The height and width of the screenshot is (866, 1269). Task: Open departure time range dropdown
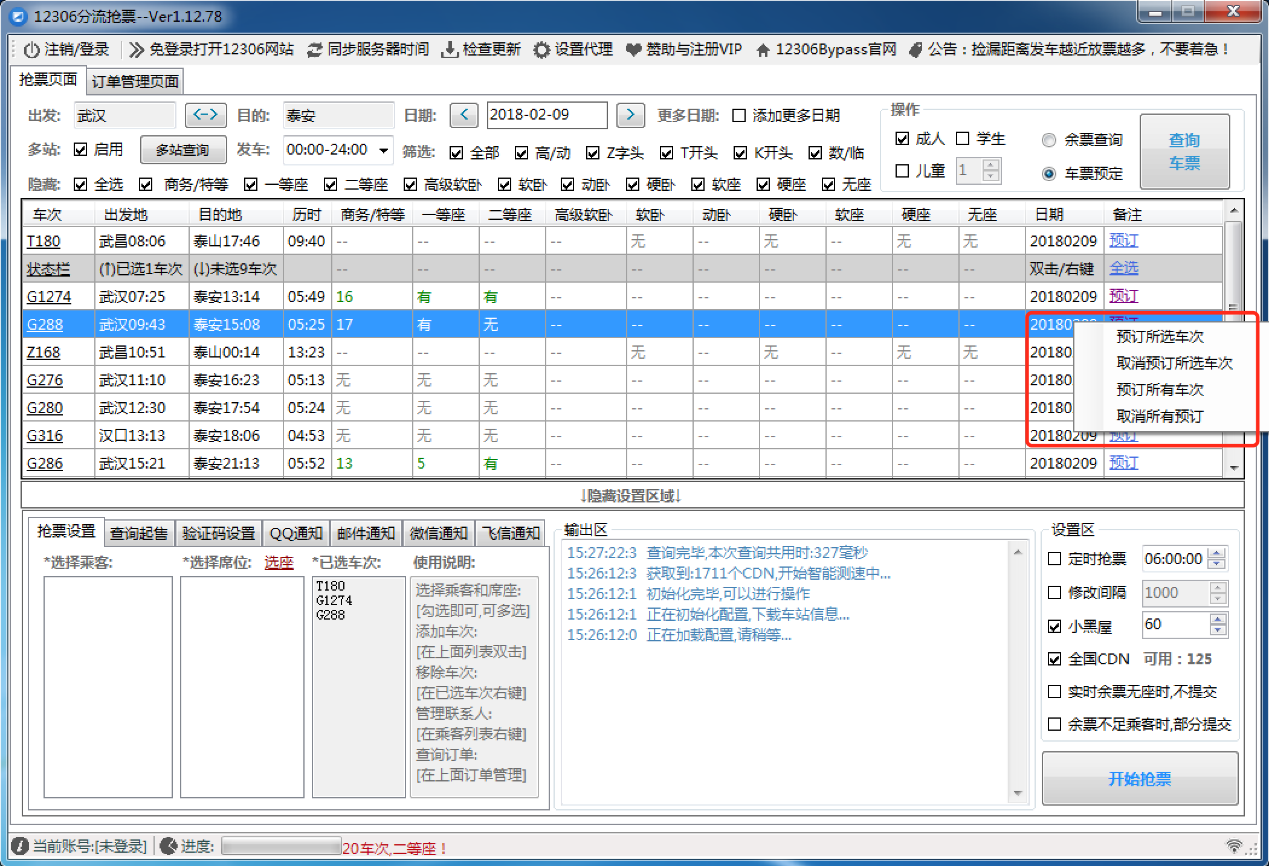pos(383,150)
